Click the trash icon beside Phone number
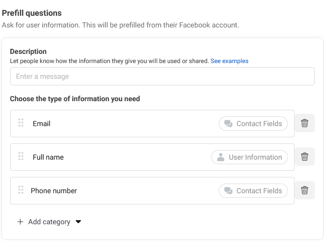324x242 pixels. (305, 190)
